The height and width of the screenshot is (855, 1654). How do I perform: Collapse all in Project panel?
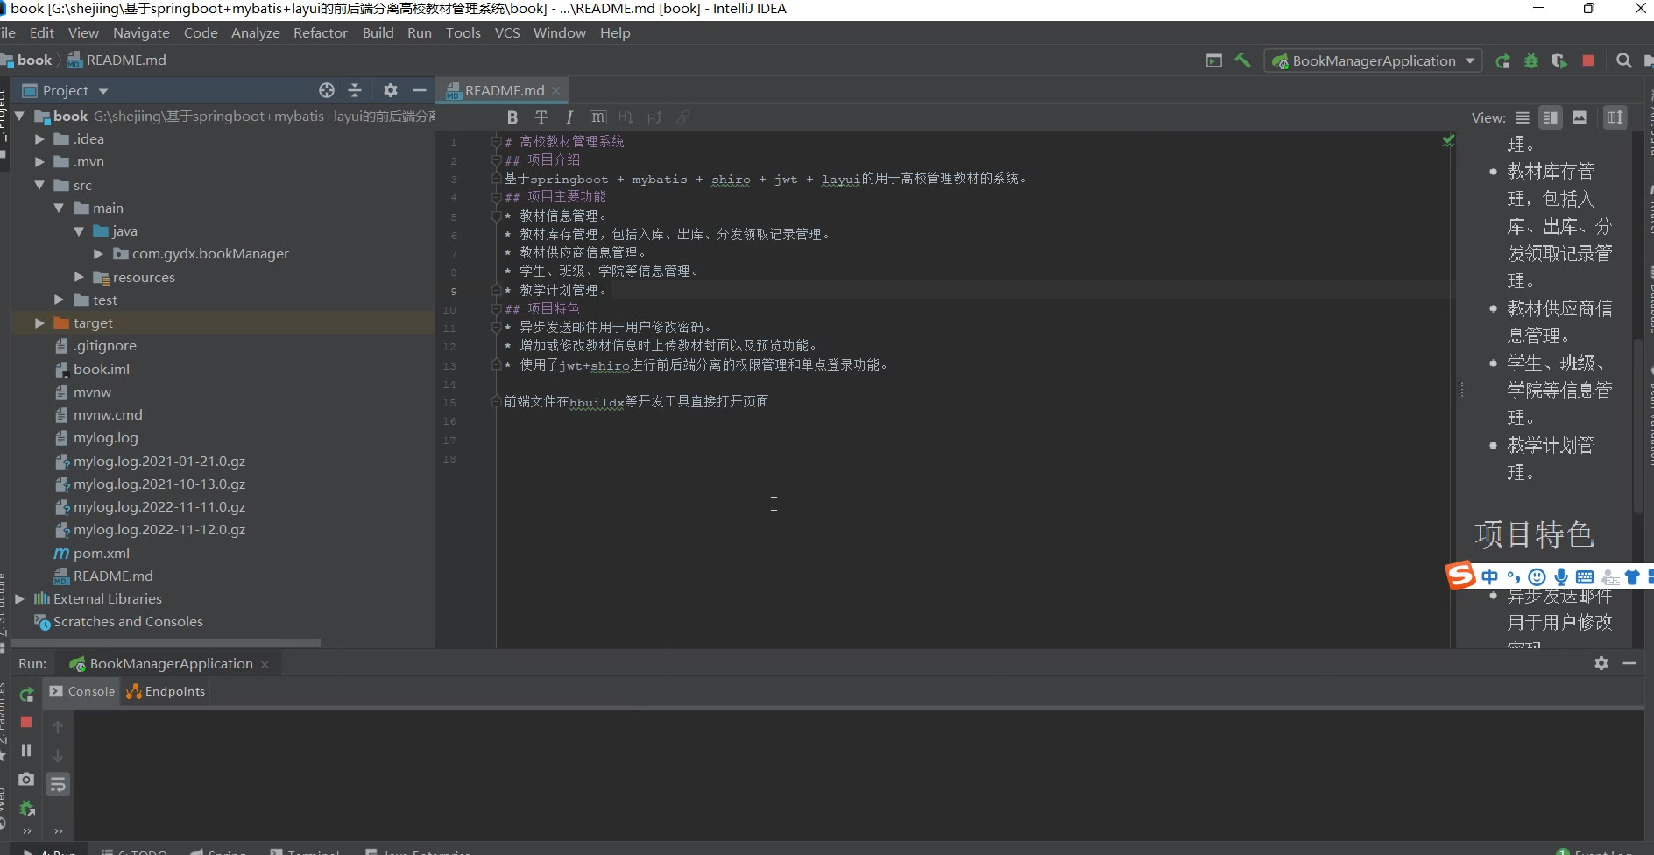pyautogui.click(x=355, y=90)
